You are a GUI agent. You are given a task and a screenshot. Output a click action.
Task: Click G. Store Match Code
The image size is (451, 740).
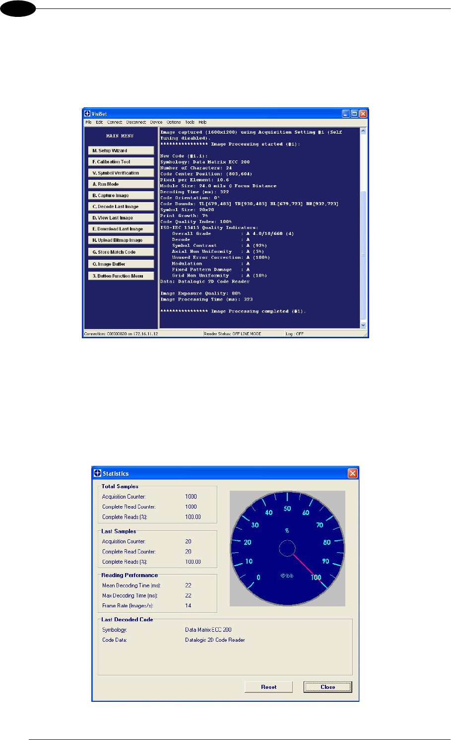121,252
